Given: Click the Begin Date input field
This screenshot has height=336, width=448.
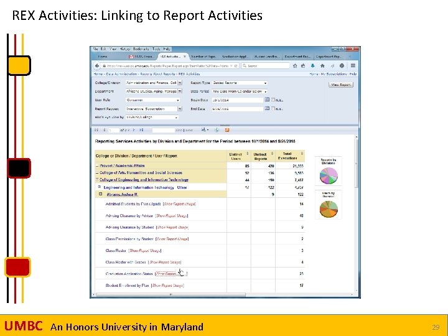Looking at the screenshot, I should click(237, 100).
